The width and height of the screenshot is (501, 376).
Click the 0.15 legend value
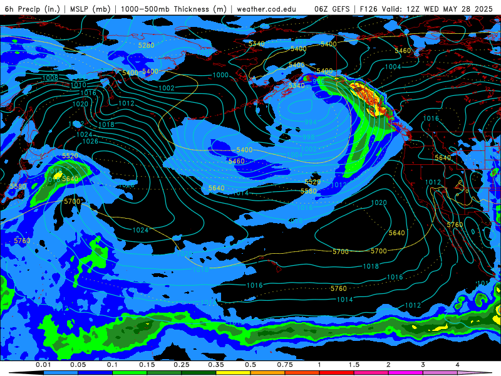coord(147,365)
